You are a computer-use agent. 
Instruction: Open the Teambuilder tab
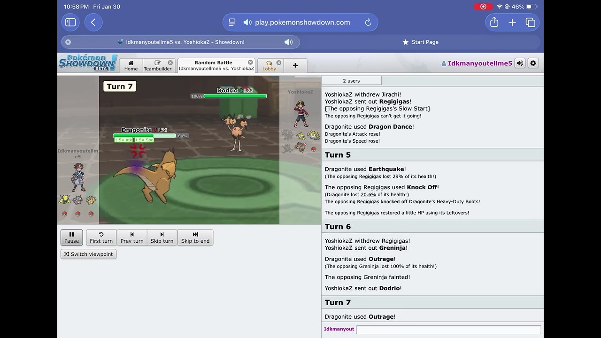tap(158, 65)
